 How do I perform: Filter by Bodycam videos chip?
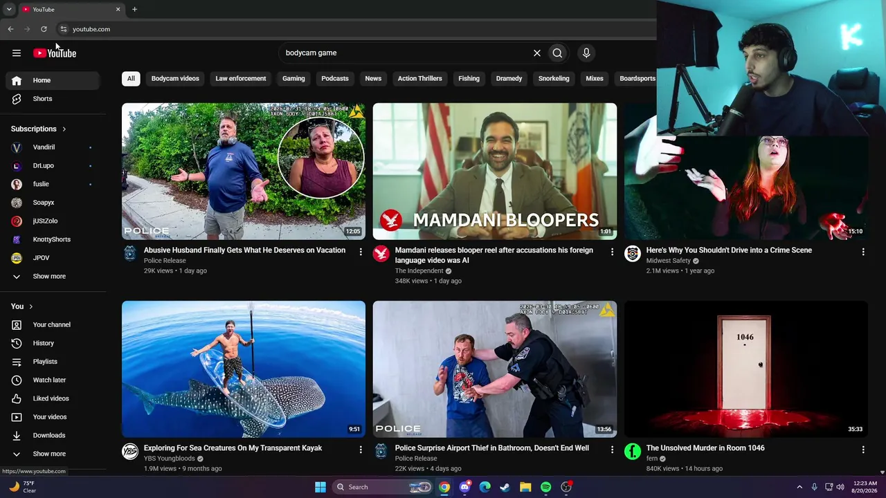tap(175, 79)
